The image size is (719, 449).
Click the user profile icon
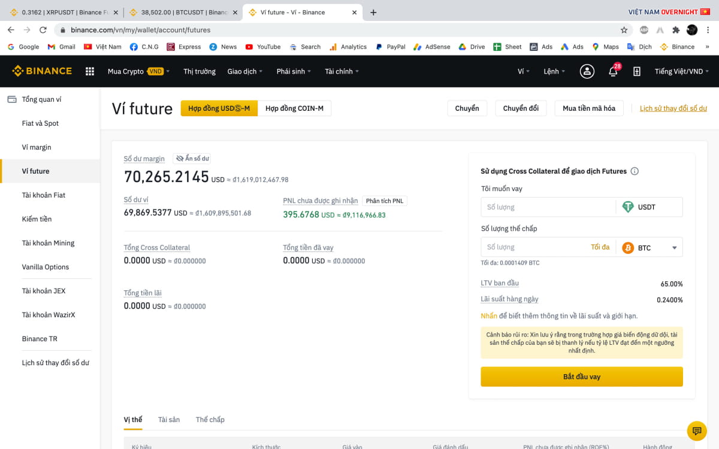587,71
